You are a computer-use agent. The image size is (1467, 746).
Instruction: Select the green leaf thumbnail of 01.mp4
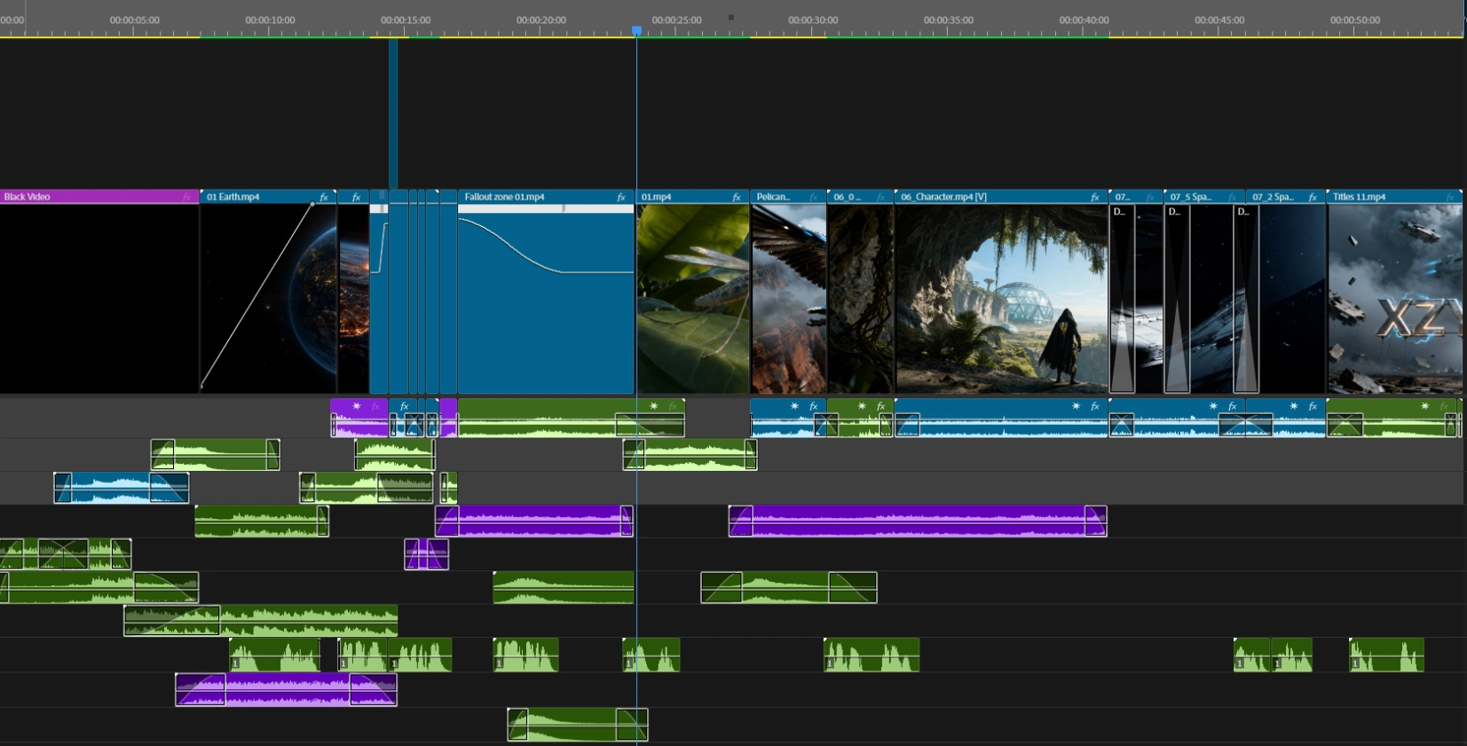pos(693,299)
